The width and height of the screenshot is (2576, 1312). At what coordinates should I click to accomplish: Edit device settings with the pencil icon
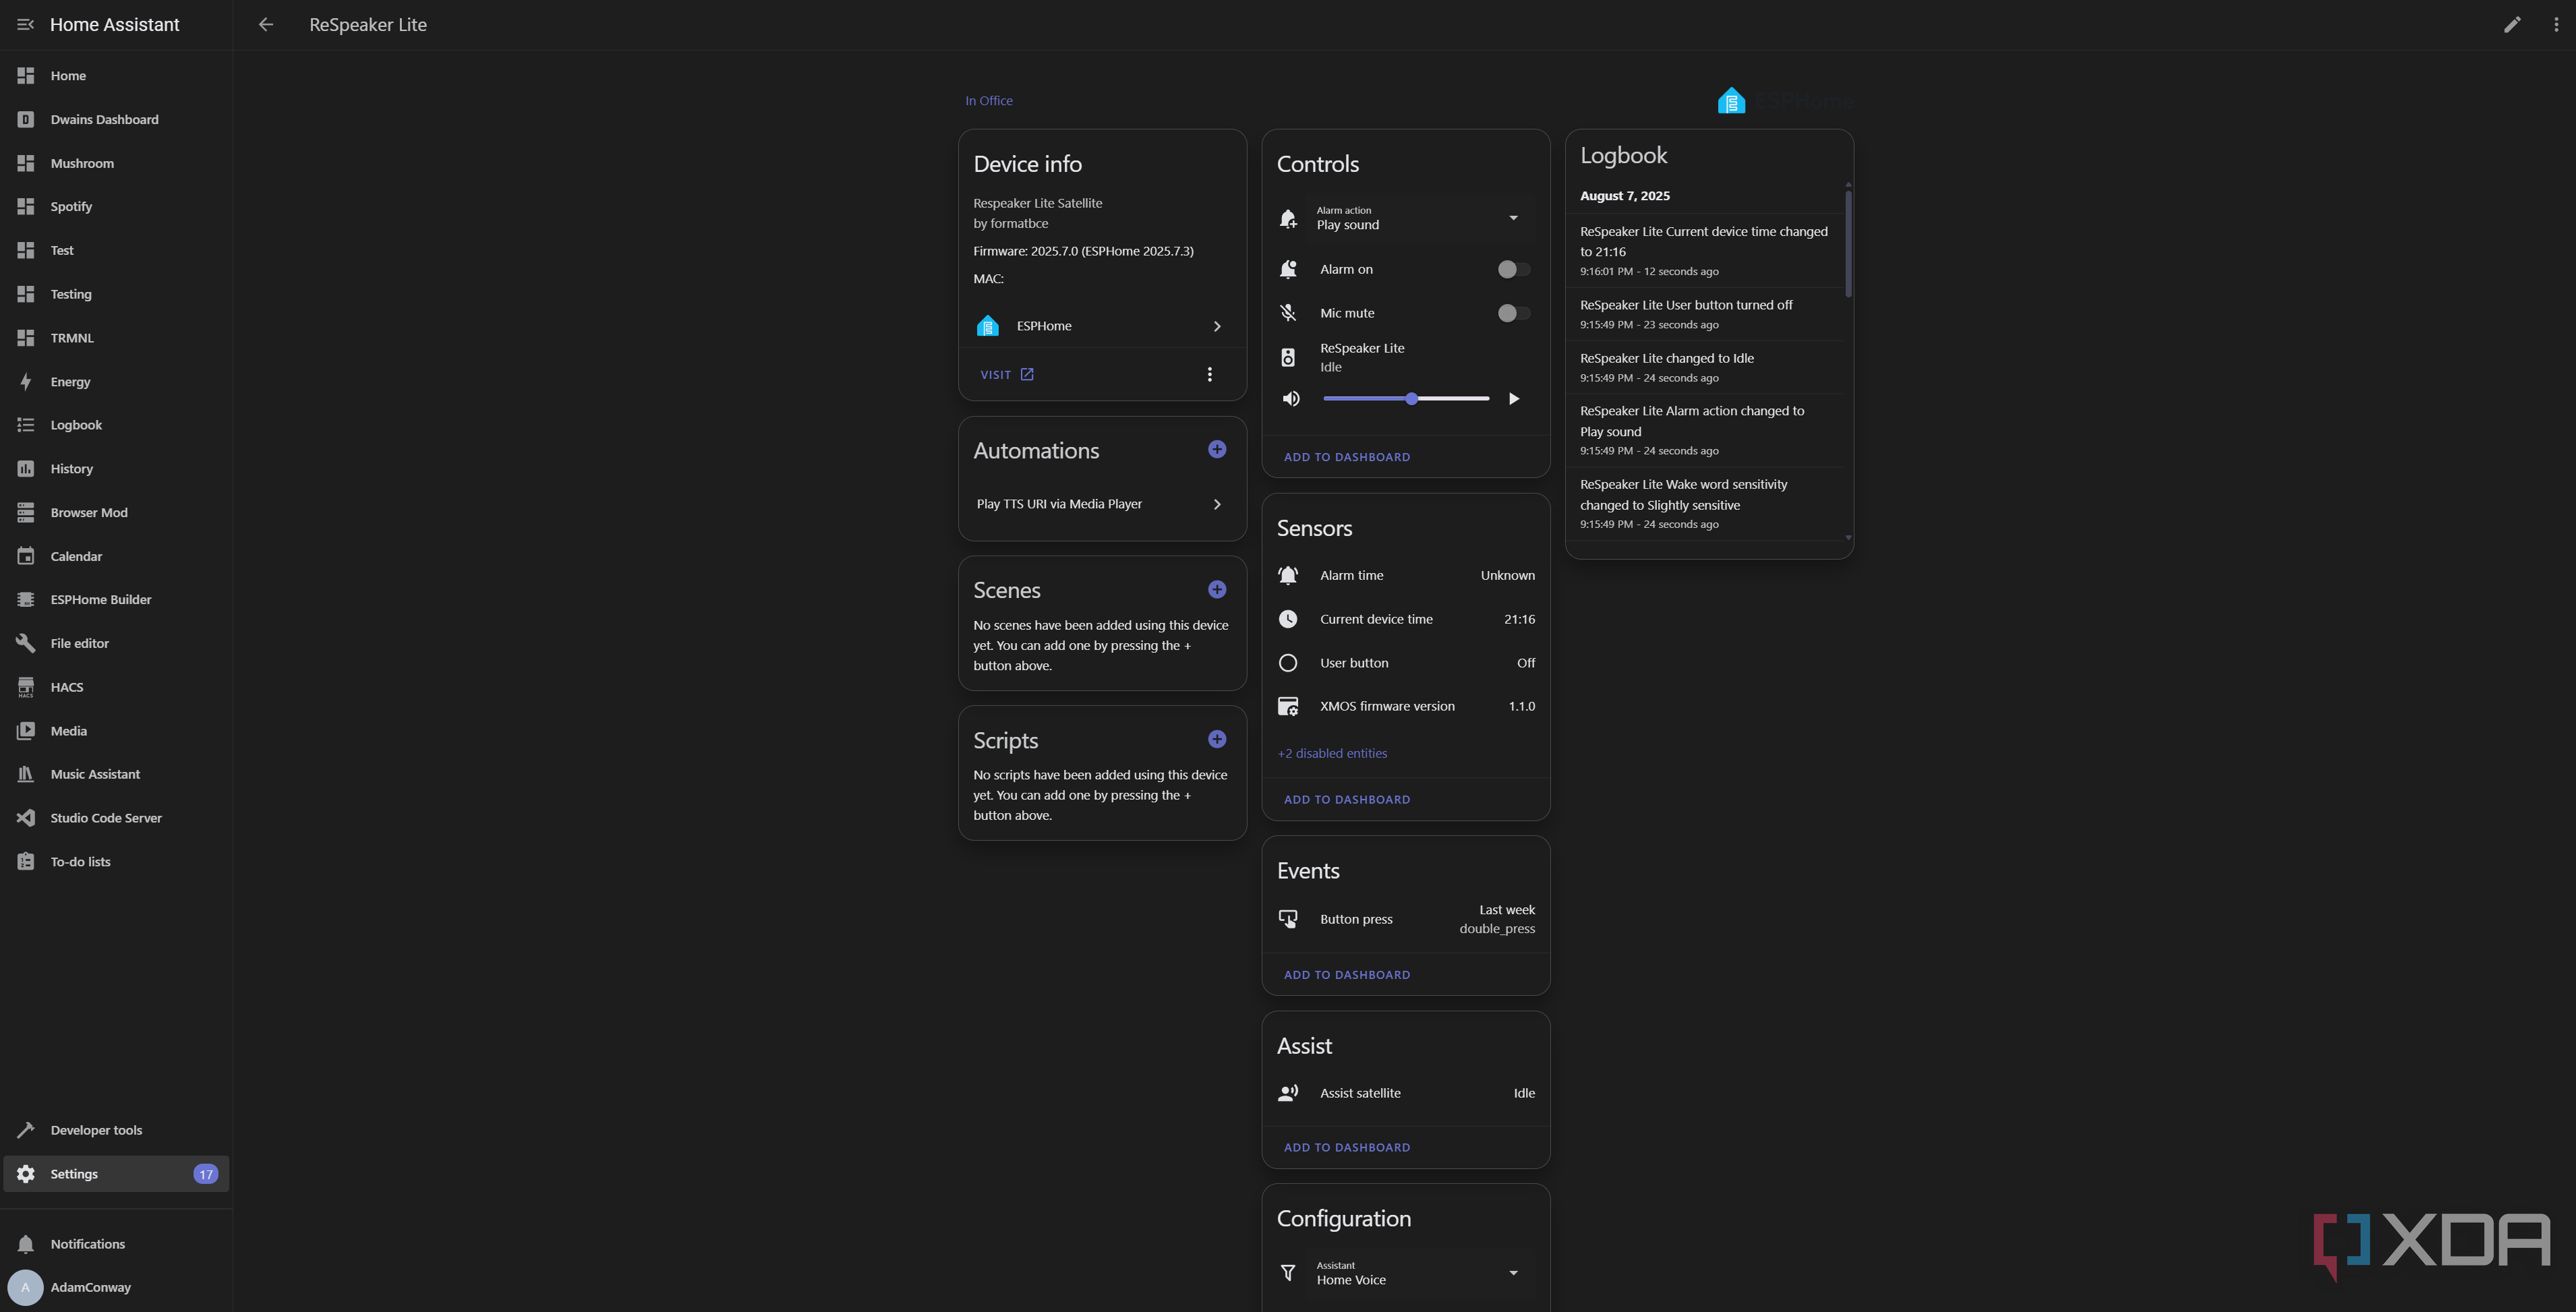point(2512,24)
